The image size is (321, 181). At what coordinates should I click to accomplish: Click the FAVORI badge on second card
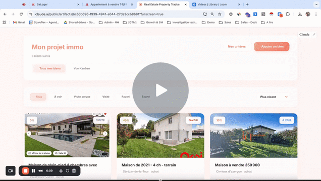(x=193, y=120)
